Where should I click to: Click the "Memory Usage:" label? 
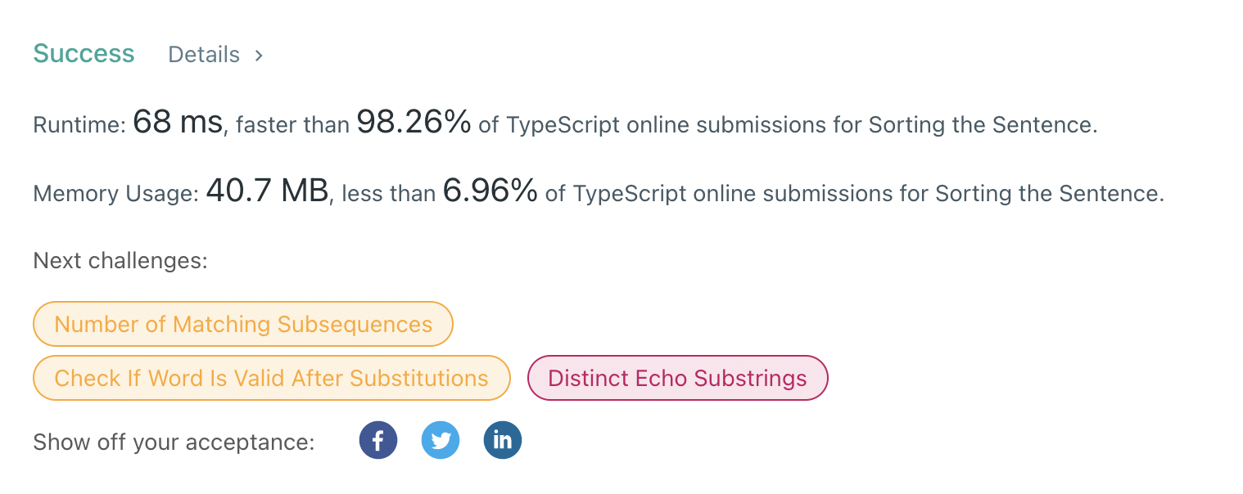116,194
